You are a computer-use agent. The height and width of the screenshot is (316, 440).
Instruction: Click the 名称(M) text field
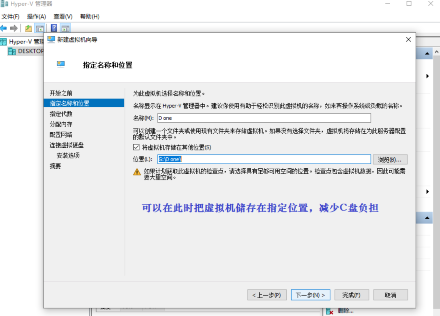click(x=264, y=118)
